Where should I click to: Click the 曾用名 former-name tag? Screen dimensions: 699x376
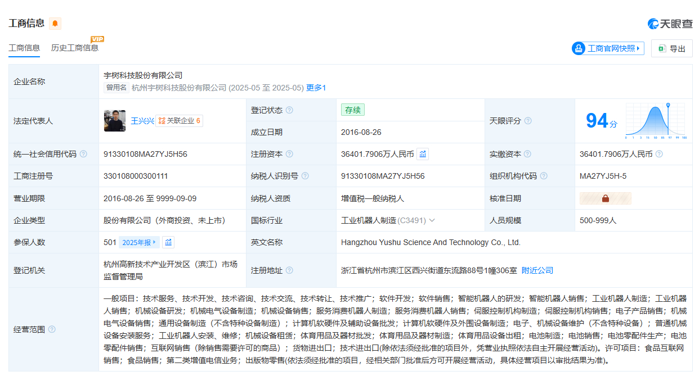click(116, 88)
